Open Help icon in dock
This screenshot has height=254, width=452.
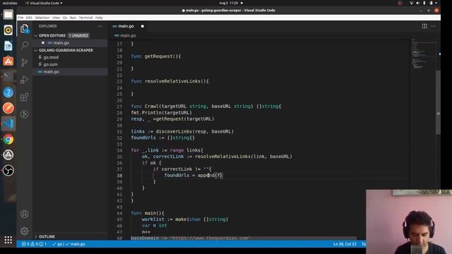coord(8,92)
